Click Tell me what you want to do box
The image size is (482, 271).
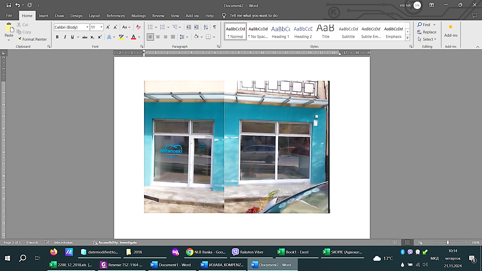254,16
